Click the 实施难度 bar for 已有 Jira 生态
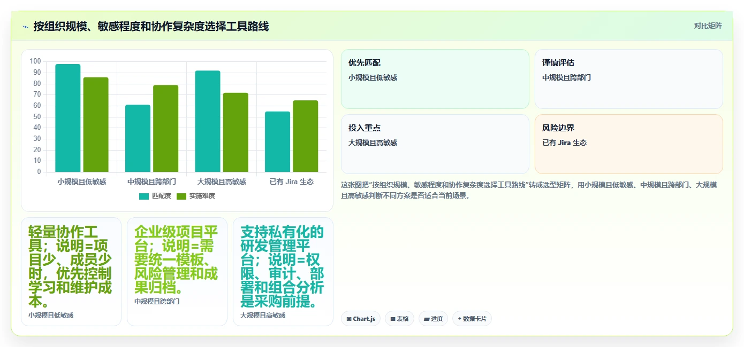This screenshot has width=744, height=347. click(306, 136)
